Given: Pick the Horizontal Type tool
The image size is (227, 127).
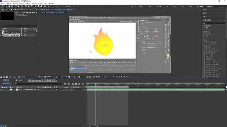Looking at the screenshot, I should (x=32, y=6).
